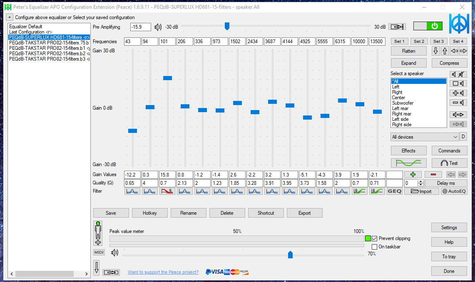Toggle the green equalizer power switch
Viewport: 475px width, 282px height.
428,26
